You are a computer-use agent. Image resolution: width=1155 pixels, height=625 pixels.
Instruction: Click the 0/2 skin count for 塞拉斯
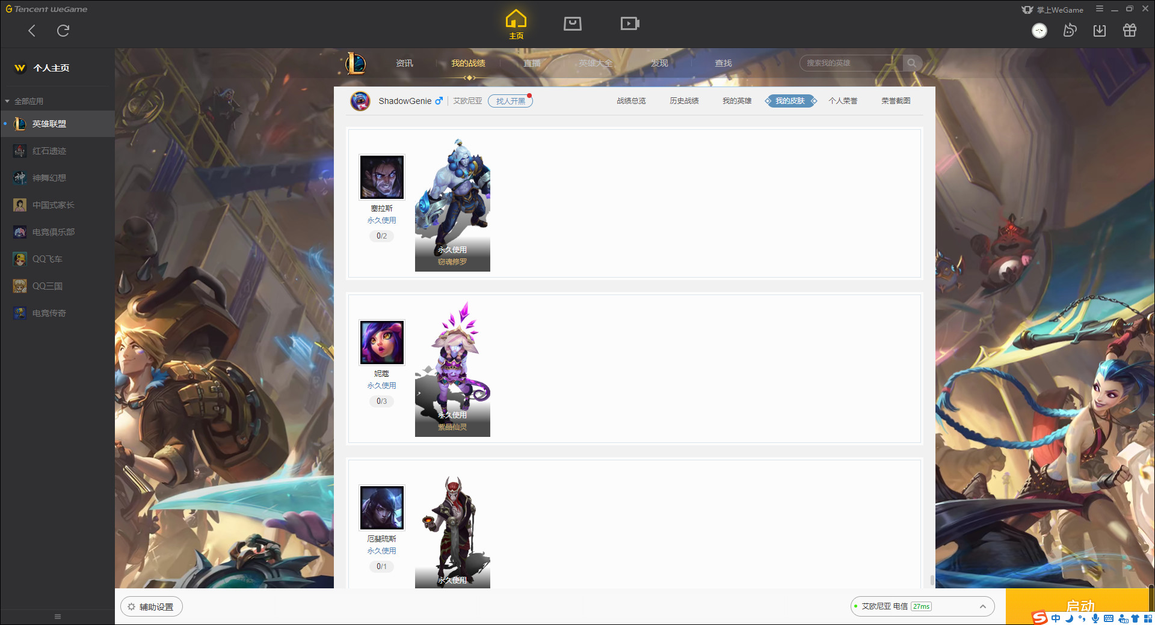382,236
